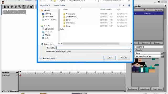
Task: Expand the Nome file dropdown arrow
Action: click(130, 48)
